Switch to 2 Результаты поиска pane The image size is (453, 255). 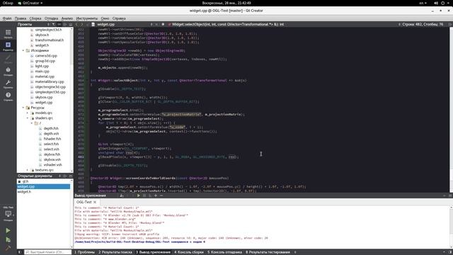coord(115,252)
